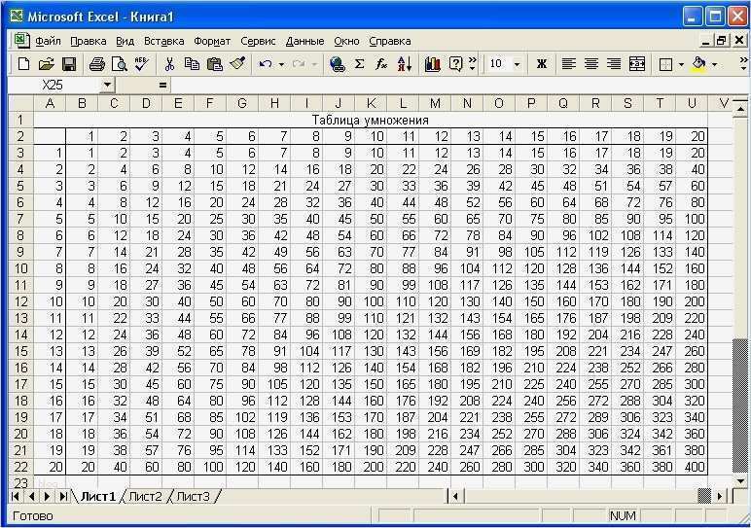This screenshot has width=751, height=528.
Task: Create a new workbook with the New icon
Action: 23,63
